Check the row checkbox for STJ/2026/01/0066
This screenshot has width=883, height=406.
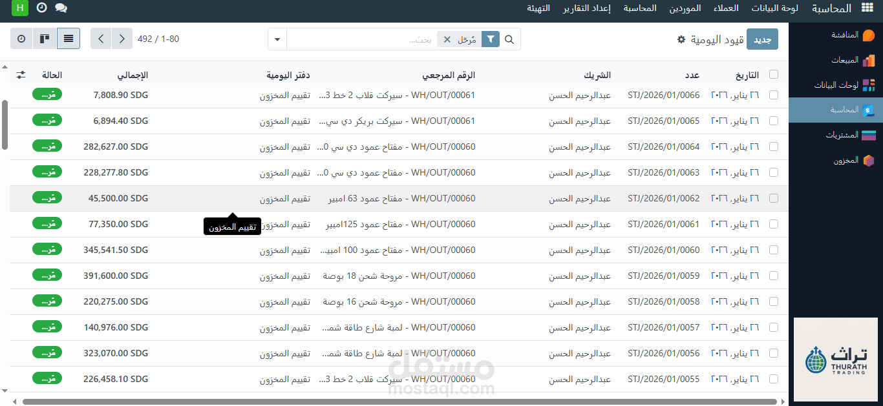pyautogui.click(x=774, y=94)
